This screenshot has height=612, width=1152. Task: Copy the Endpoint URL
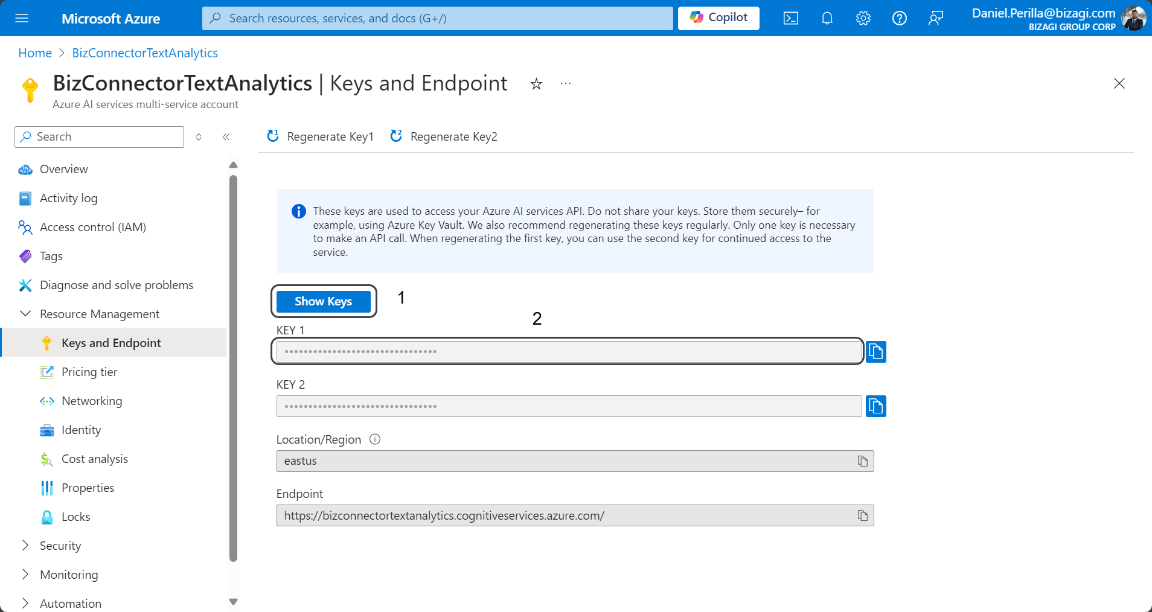click(x=863, y=515)
